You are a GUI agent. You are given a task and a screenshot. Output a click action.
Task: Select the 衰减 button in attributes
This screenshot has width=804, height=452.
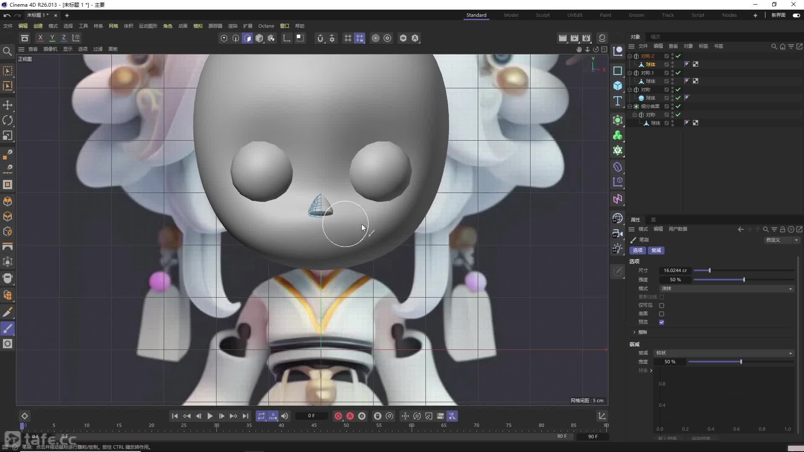pos(656,250)
